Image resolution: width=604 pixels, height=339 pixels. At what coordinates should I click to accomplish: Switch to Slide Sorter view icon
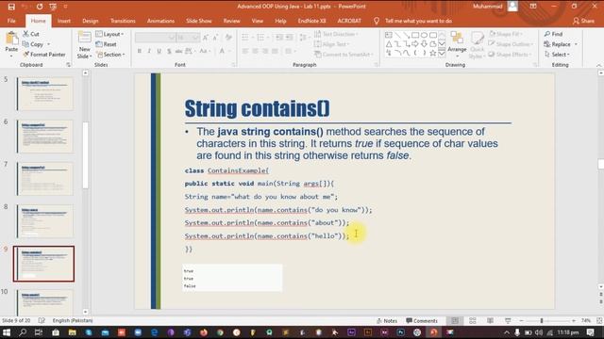(473, 320)
